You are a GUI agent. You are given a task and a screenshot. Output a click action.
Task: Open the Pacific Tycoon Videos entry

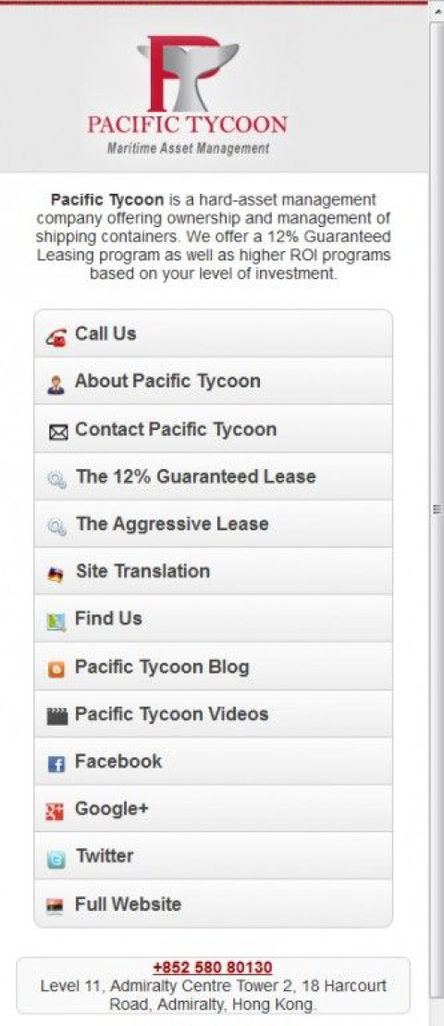pyautogui.click(x=214, y=714)
